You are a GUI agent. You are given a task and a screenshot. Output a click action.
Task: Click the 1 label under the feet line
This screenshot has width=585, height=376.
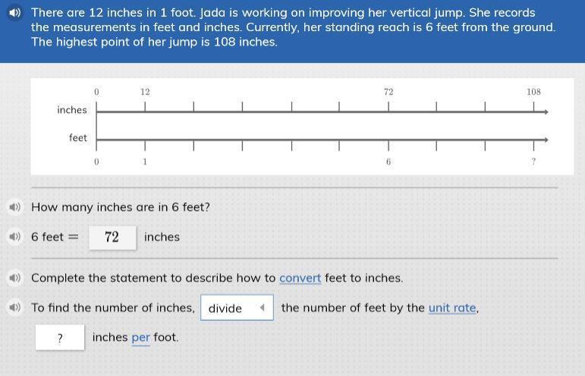point(145,161)
